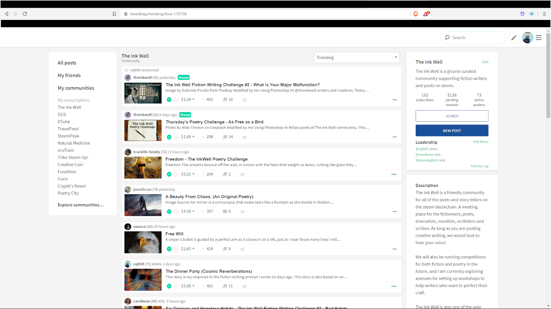Toggle the JOINED community subscription button
Viewport: 551px width, 309px height.
[452, 116]
